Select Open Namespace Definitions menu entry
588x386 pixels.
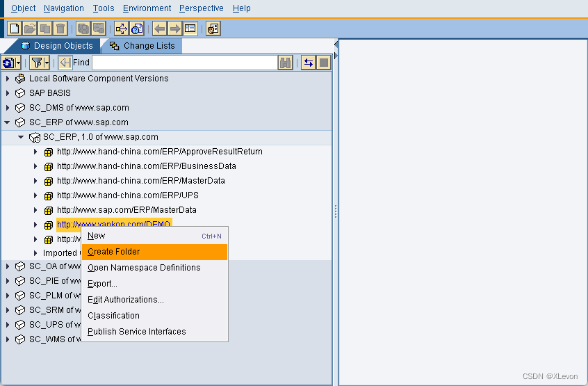click(154, 268)
